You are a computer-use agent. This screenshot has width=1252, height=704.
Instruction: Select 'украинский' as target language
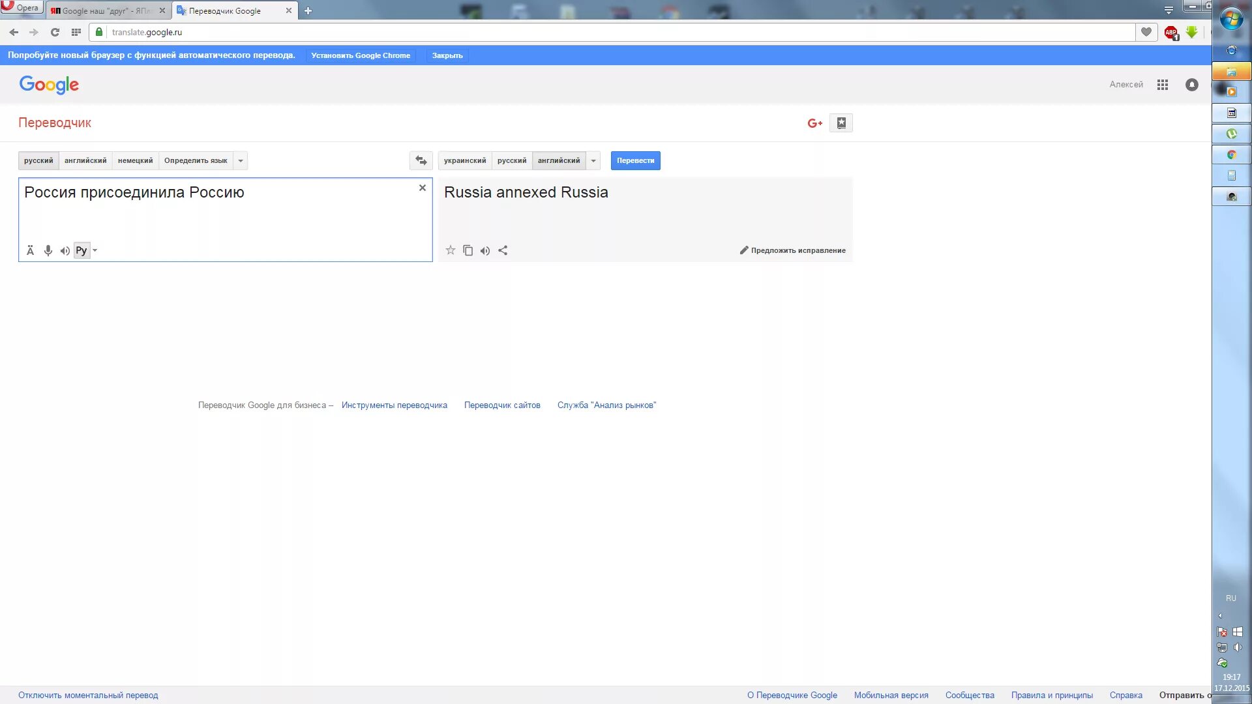(x=465, y=160)
